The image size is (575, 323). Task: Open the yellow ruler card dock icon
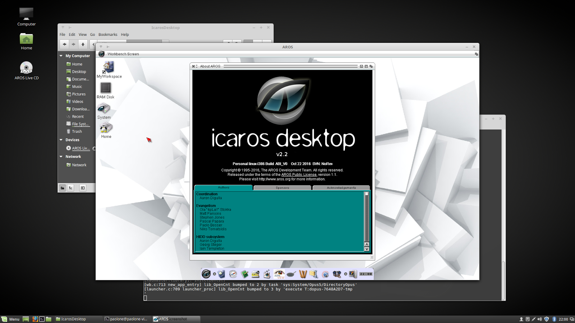(256, 274)
